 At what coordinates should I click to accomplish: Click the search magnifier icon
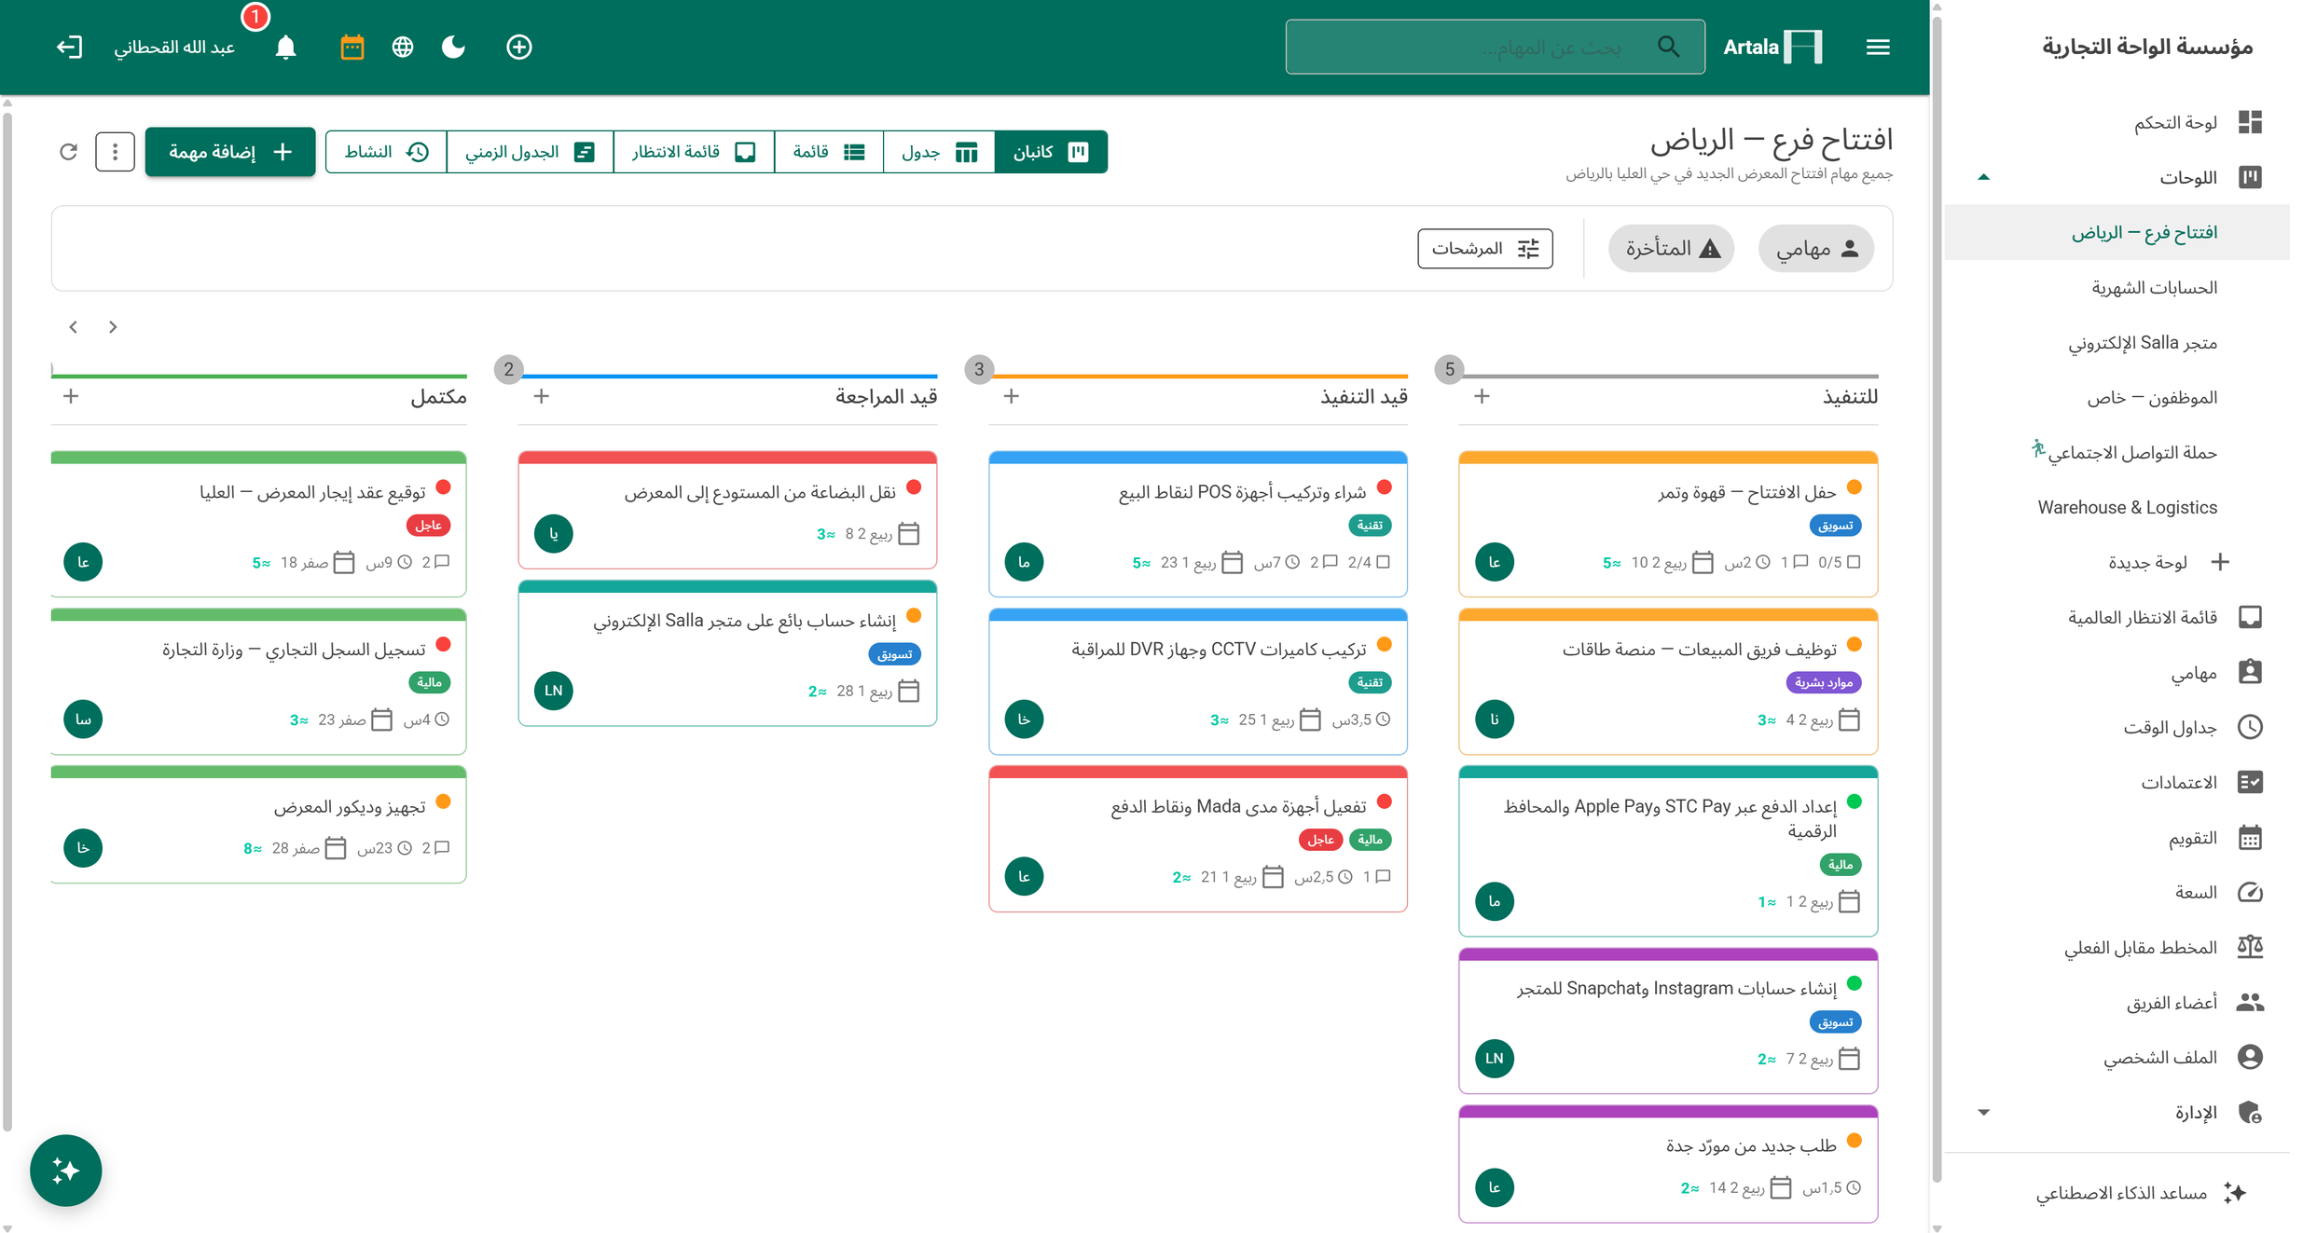click(x=1668, y=47)
